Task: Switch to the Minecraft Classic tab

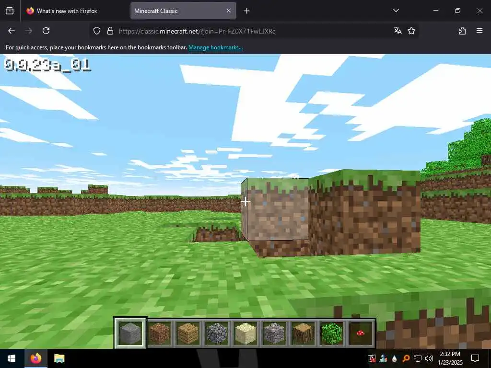Action: click(183, 11)
